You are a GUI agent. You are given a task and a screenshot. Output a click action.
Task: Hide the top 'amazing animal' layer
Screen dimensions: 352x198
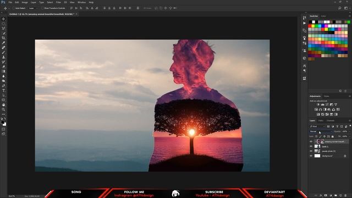coord(311,142)
